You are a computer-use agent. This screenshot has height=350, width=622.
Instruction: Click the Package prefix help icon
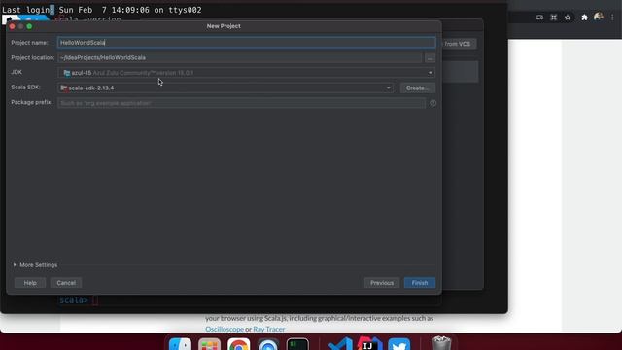click(x=432, y=103)
